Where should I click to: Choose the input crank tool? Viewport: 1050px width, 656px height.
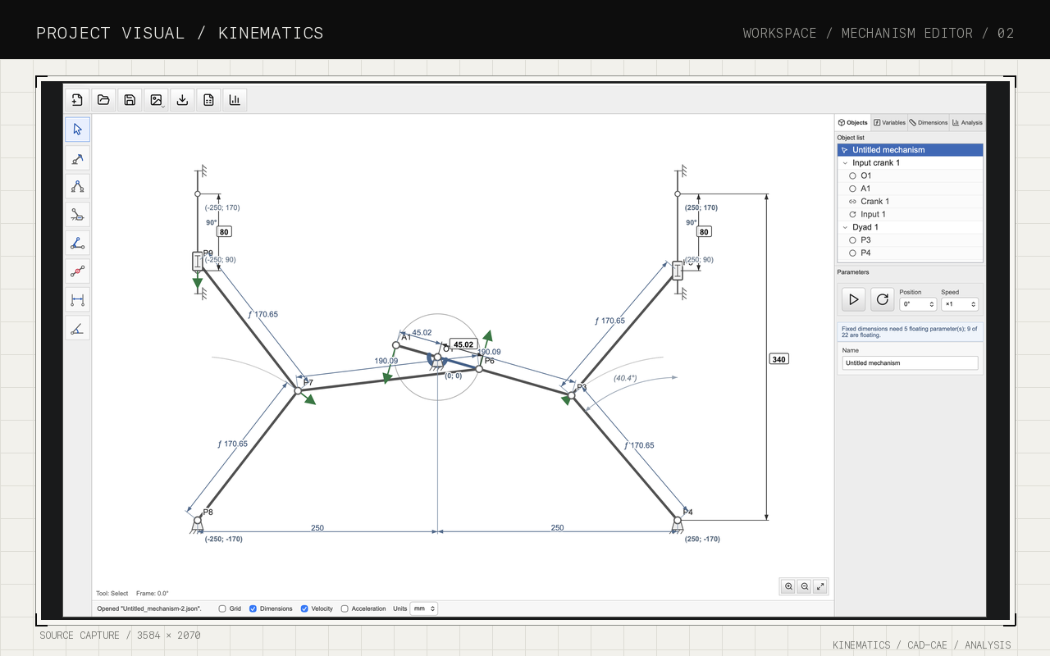(x=78, y=158)
